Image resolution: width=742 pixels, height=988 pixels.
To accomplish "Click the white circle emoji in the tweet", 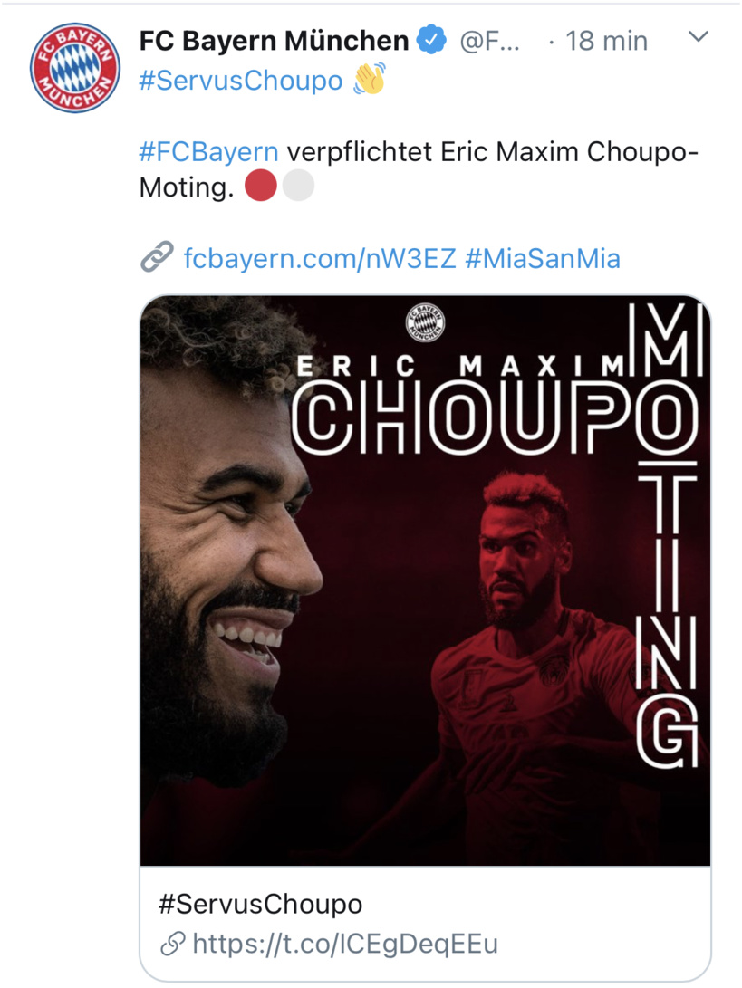I will [298, 184].
